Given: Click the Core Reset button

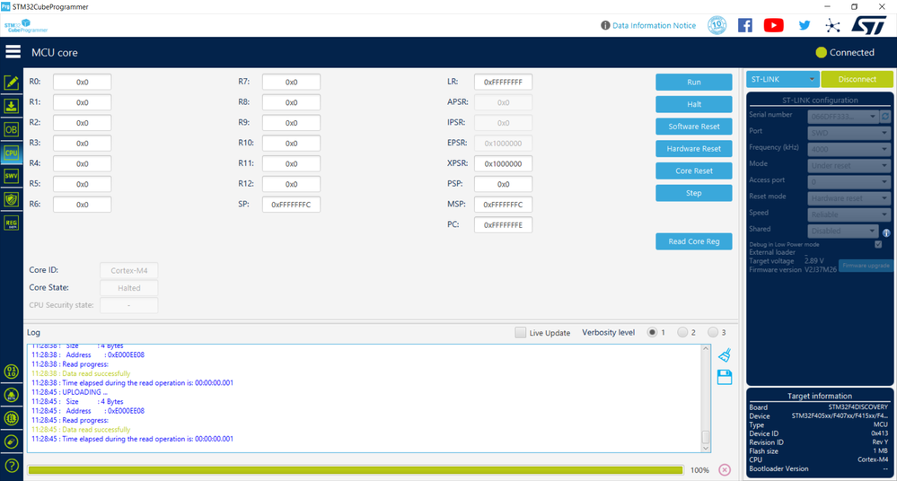Looking at the screenshot, I should point(694,171).
